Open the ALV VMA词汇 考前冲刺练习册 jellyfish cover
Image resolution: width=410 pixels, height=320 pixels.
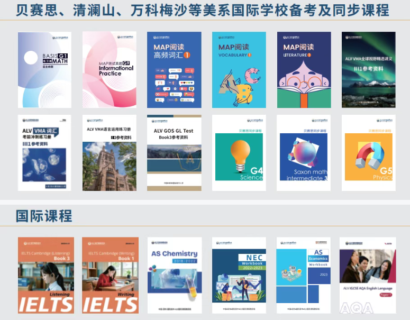[x=44, y=153]
